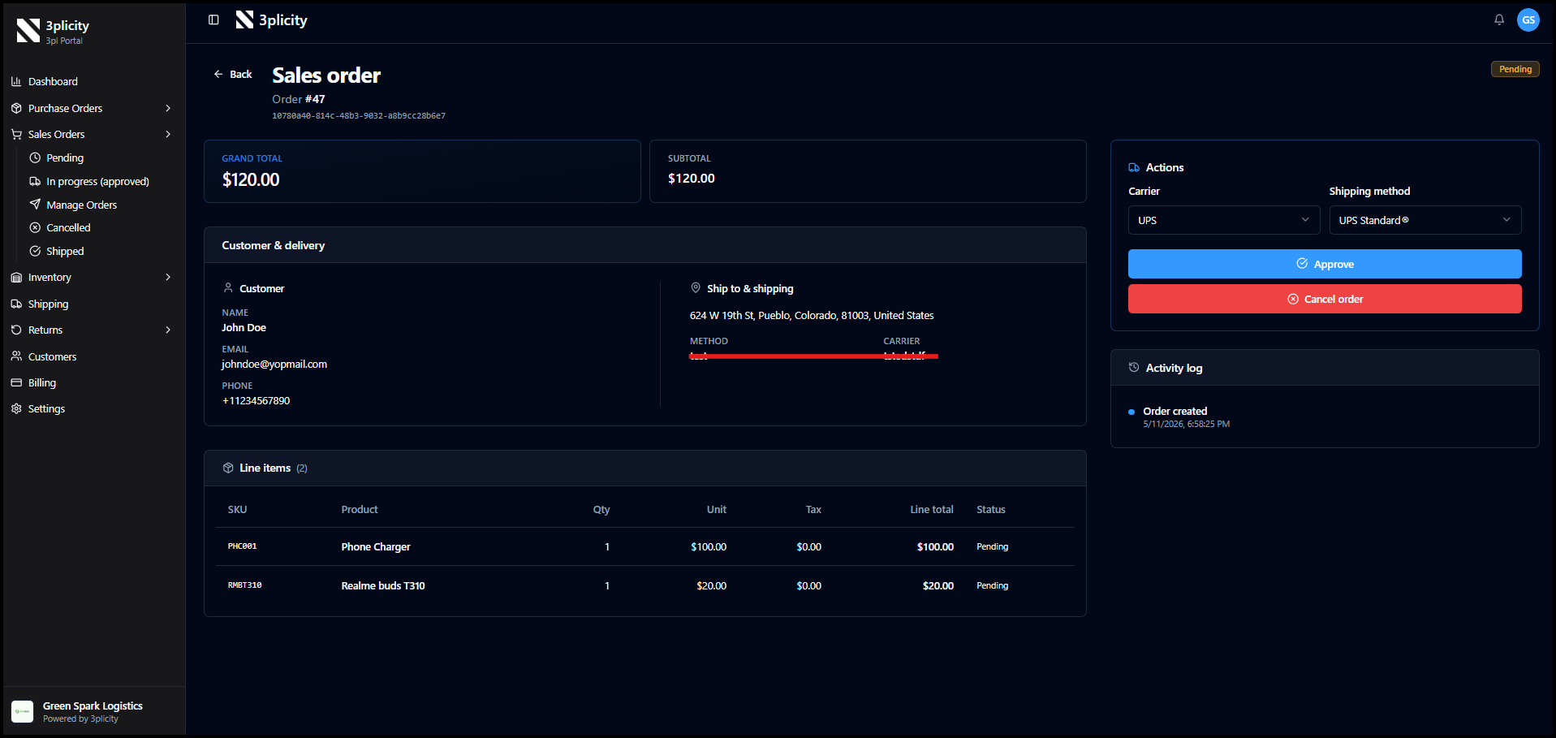Screen dimensions: 1556x738
Task: Click the Settings gear icon
Action: pyautogui.click(x=16, y=409)
